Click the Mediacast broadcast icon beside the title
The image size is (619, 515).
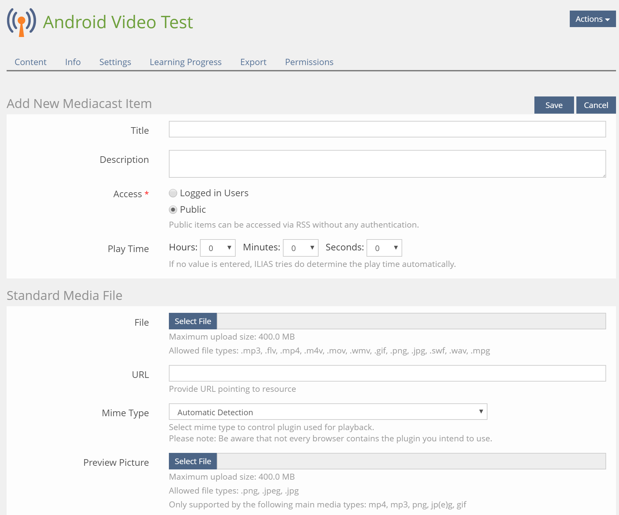coord(21,22)
